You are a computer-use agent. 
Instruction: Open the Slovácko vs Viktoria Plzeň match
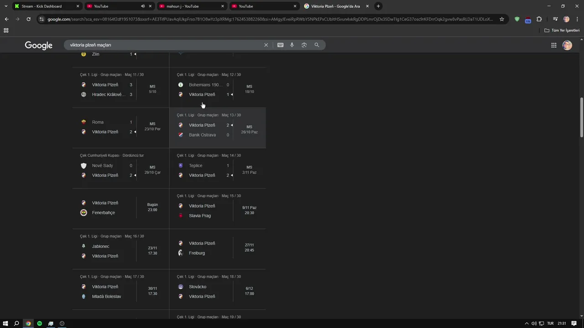pos(218,289)
